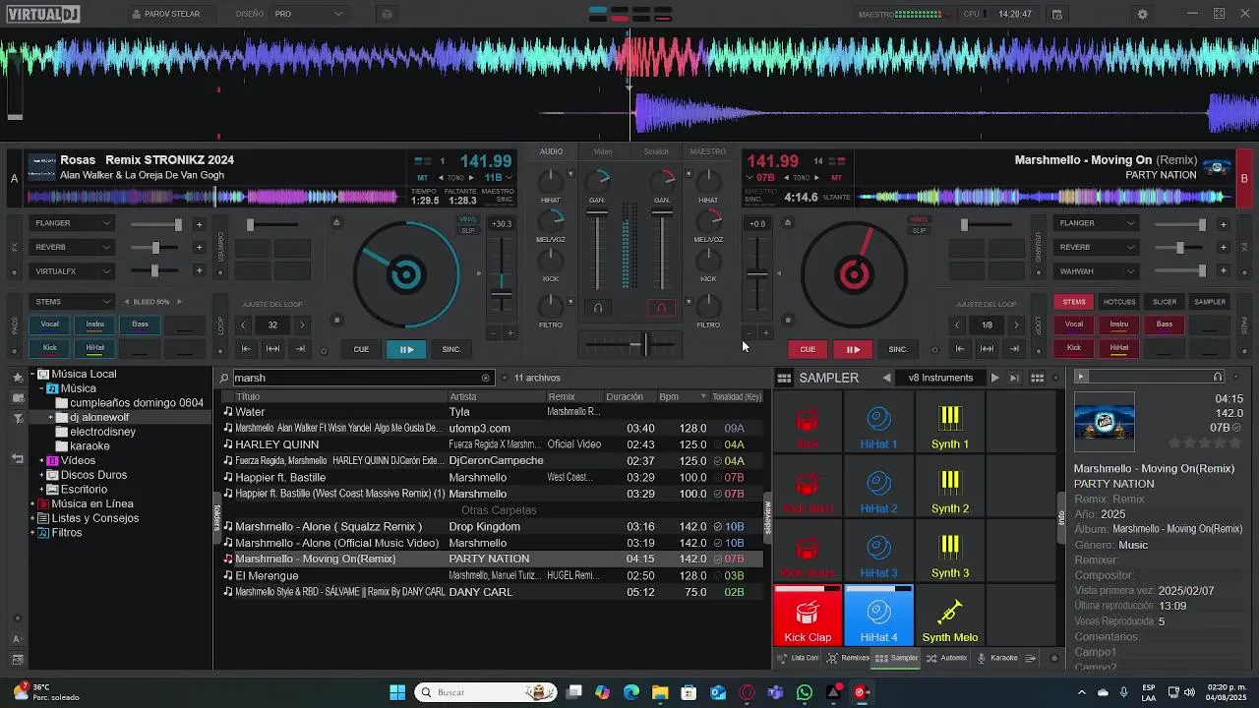Open deck B WAHWAH effect dropdown

(x=1097, y=271)
